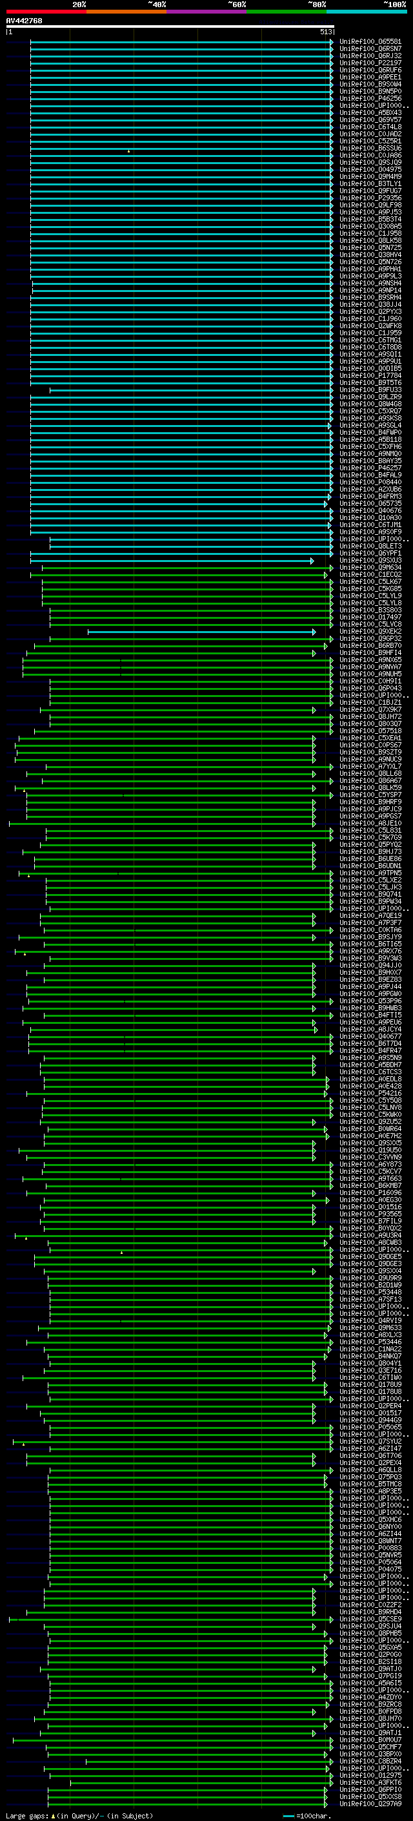This screenshot has width=413, height=1821.
Task: Open hit UniRef100_C5KG85
Action: pyautogui.click(x=370, y=588)
